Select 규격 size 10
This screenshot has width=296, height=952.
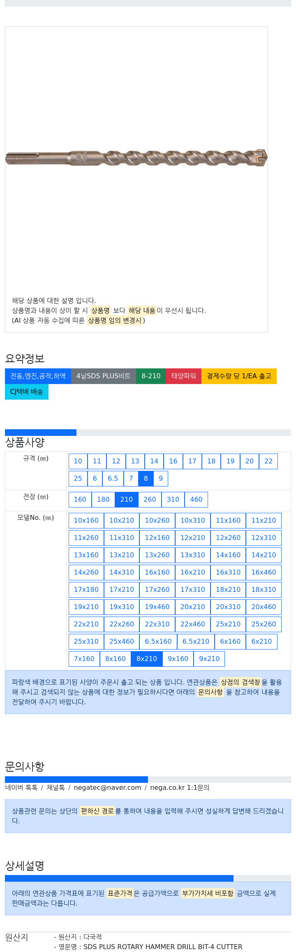78,461
